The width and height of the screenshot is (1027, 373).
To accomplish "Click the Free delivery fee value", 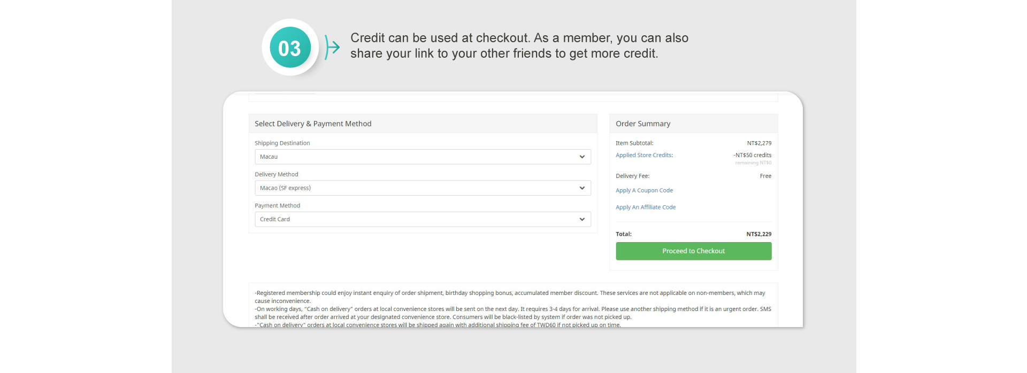I will tap(765, 176).
